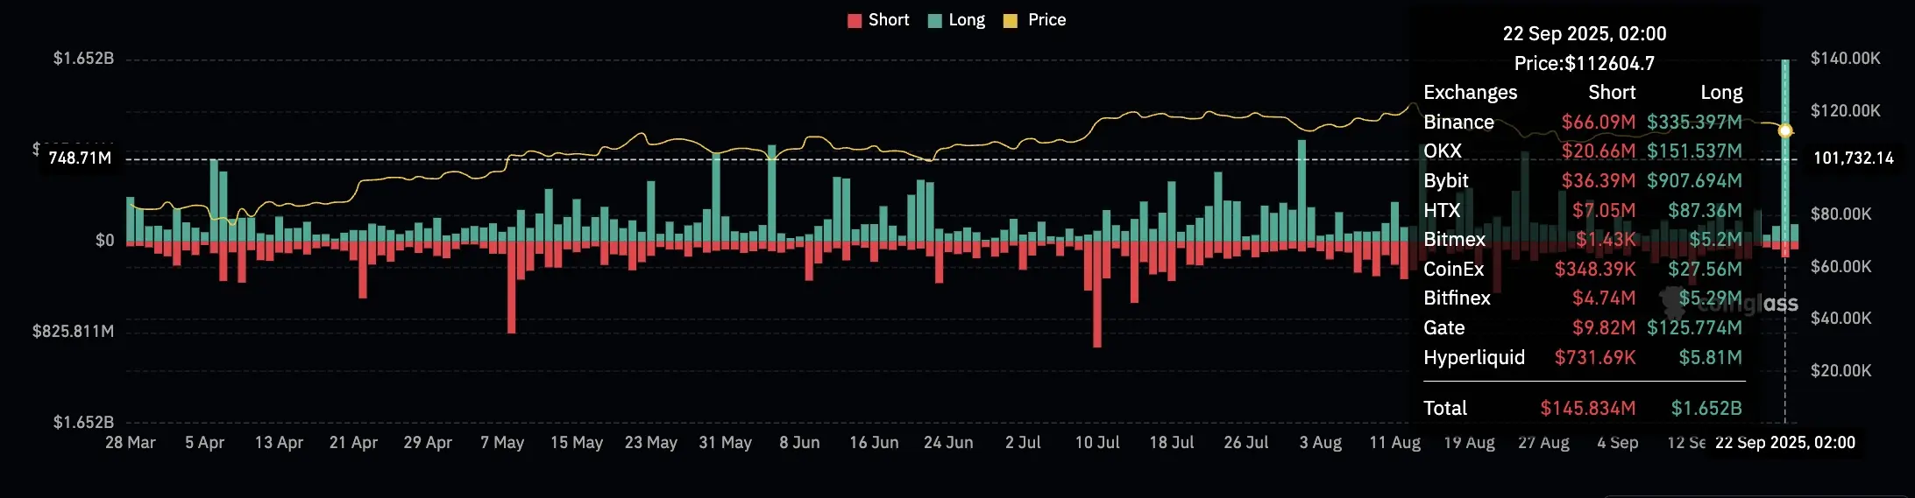This screenshot has height=498, width=1915.
Task: Toggle the Long legend series
Action: [x=956, y=20]
